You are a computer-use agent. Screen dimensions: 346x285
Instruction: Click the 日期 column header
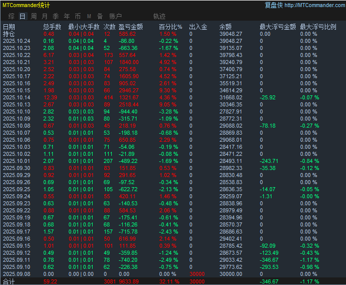coord(9,27)
